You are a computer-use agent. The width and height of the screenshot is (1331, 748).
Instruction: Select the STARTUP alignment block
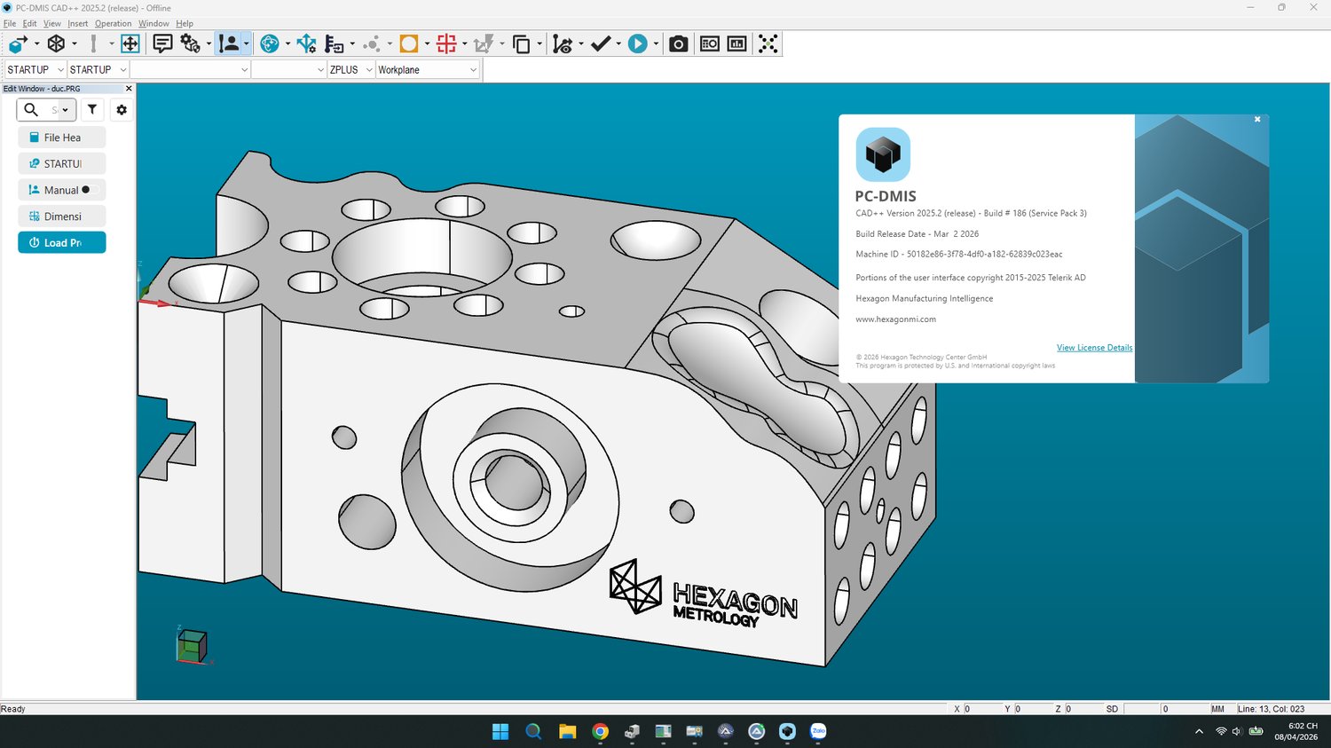(62, 163)
